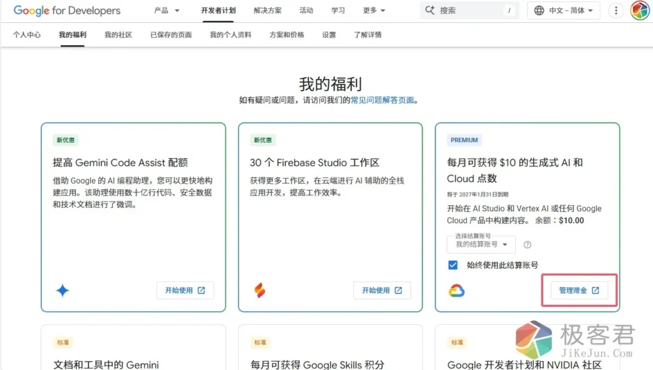Click the Gemini sparkle icon
The height and width of the screenshot is (370, 653).
62,291
